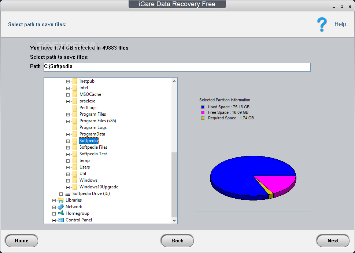
Task: Expand the Intel folder node
Action: [x=68, y=88]
